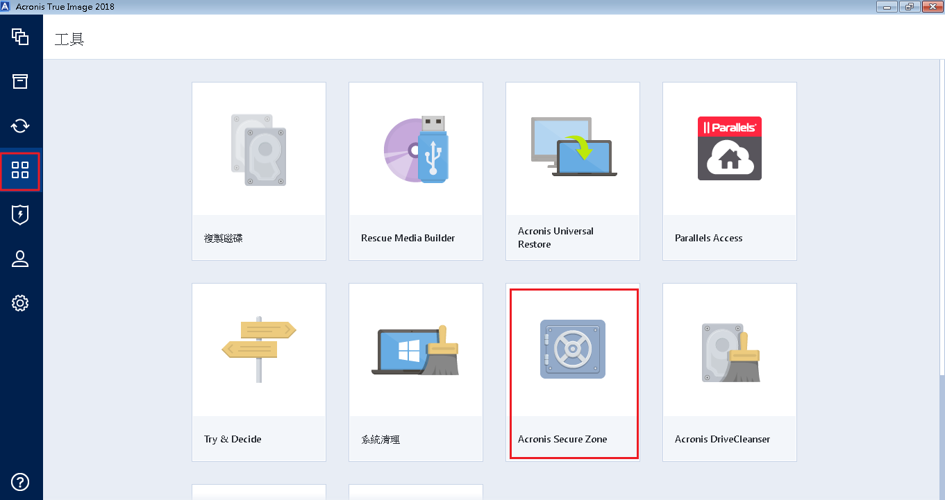
Task: Select the Tools grid icon in sidebar
Action: [x=20, y=171]
